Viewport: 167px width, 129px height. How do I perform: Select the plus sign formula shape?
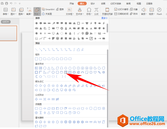[36, 99]
